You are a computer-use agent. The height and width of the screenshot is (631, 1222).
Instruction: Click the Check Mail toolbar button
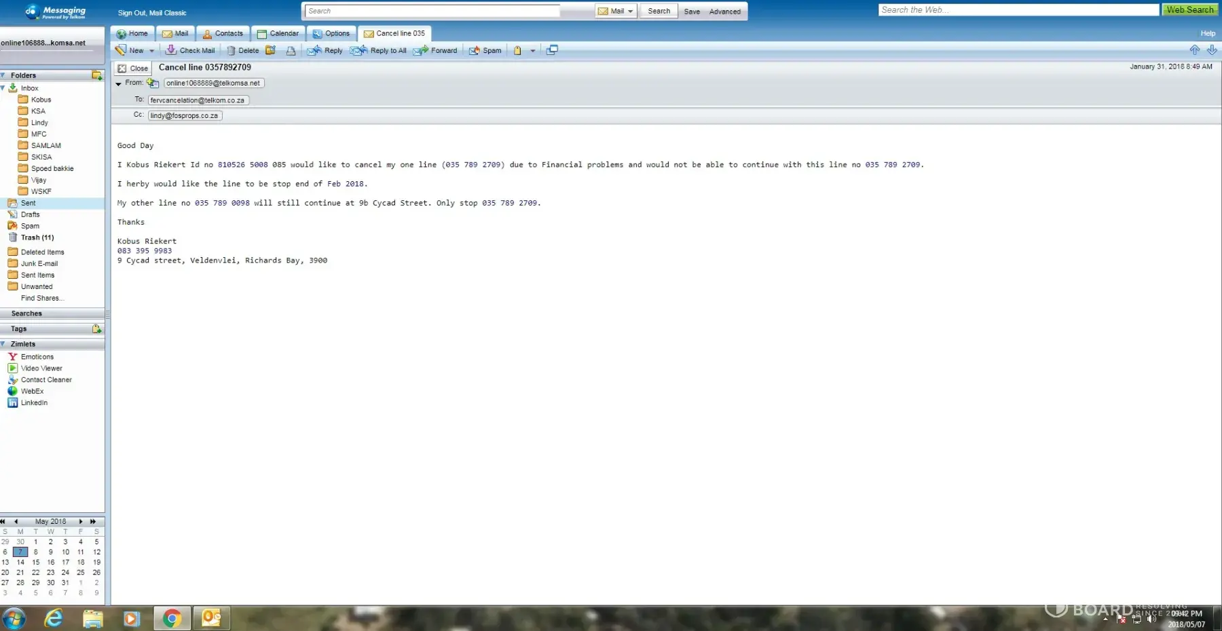190,50
